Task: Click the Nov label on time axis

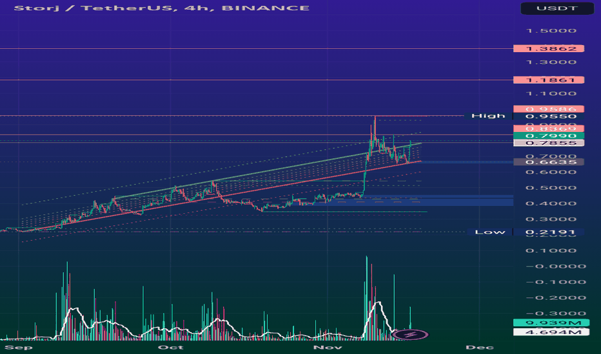Action: coord(328,348)
